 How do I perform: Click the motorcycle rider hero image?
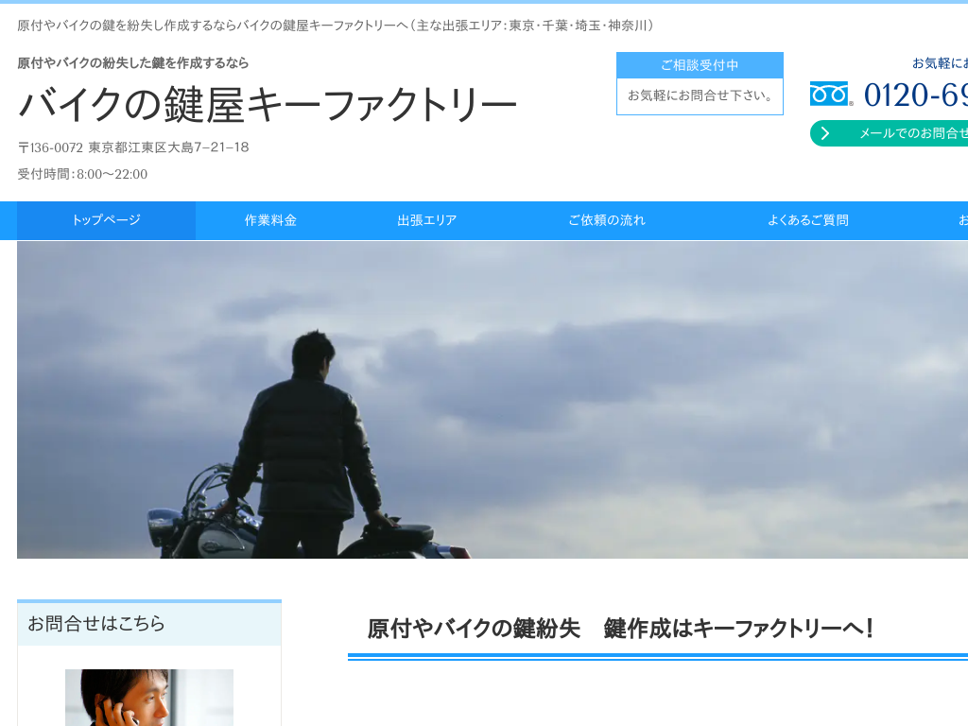492,399
